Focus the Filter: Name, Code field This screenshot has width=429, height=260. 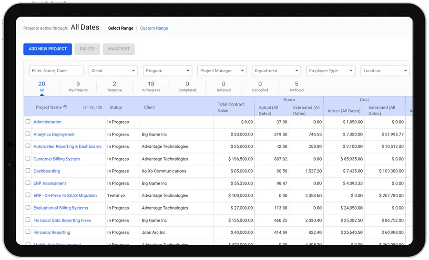tap(56, 71)
